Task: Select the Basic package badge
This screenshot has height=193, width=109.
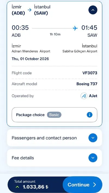Action: click(x=54, y=115)
